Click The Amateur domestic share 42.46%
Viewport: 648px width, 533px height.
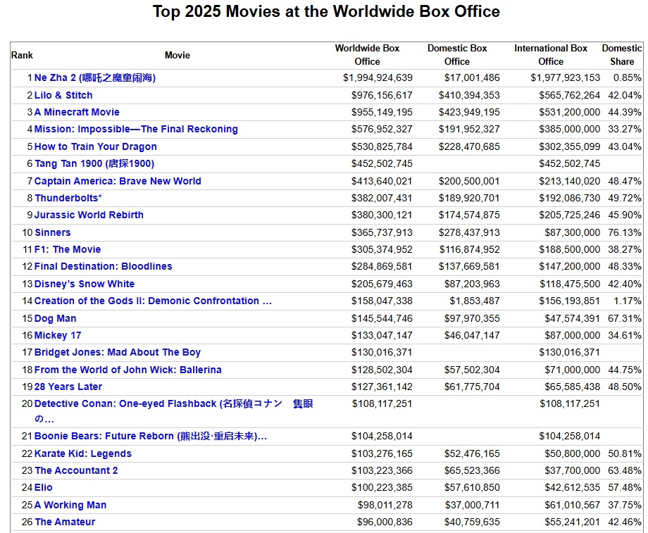(625, 522)
